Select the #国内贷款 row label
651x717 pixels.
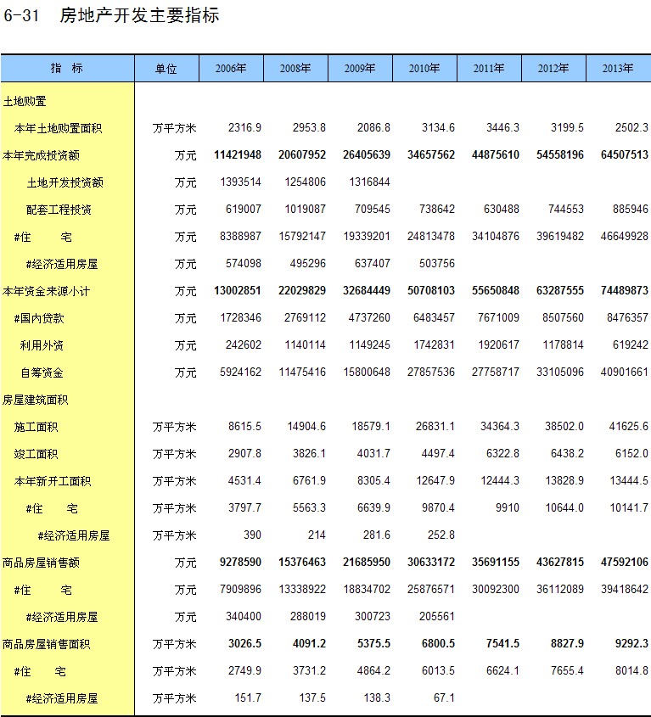pos(39,318)
